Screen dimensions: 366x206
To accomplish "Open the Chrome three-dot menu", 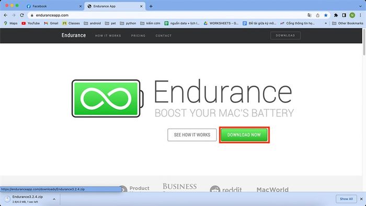I will coord(361,15).
